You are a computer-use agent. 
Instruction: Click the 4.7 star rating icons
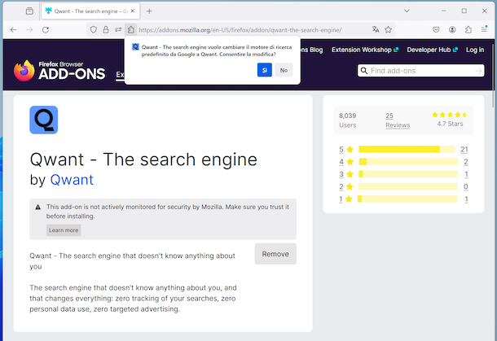coord(450,115)
